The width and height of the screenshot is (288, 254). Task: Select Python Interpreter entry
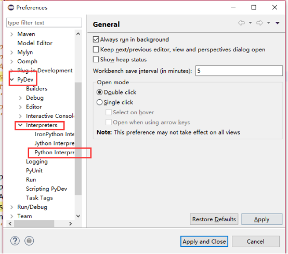(x=55, y=152)
